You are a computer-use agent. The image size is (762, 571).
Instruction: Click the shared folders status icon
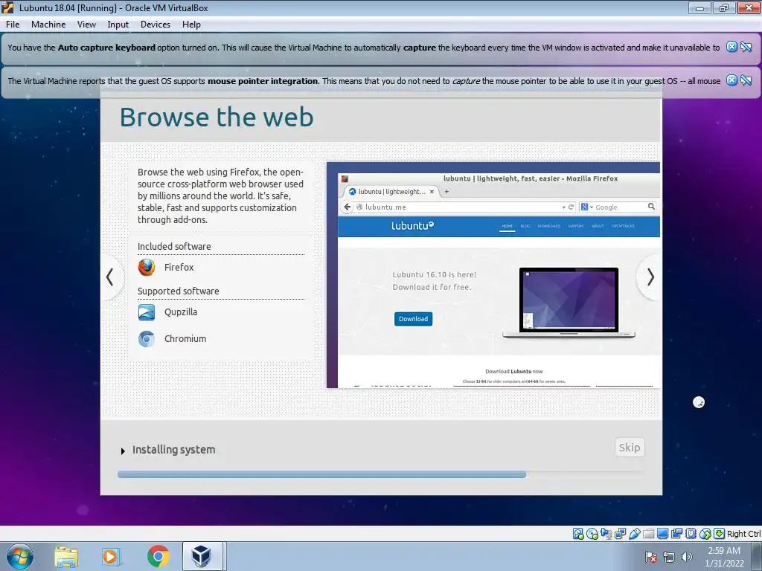tap(648, 534)
